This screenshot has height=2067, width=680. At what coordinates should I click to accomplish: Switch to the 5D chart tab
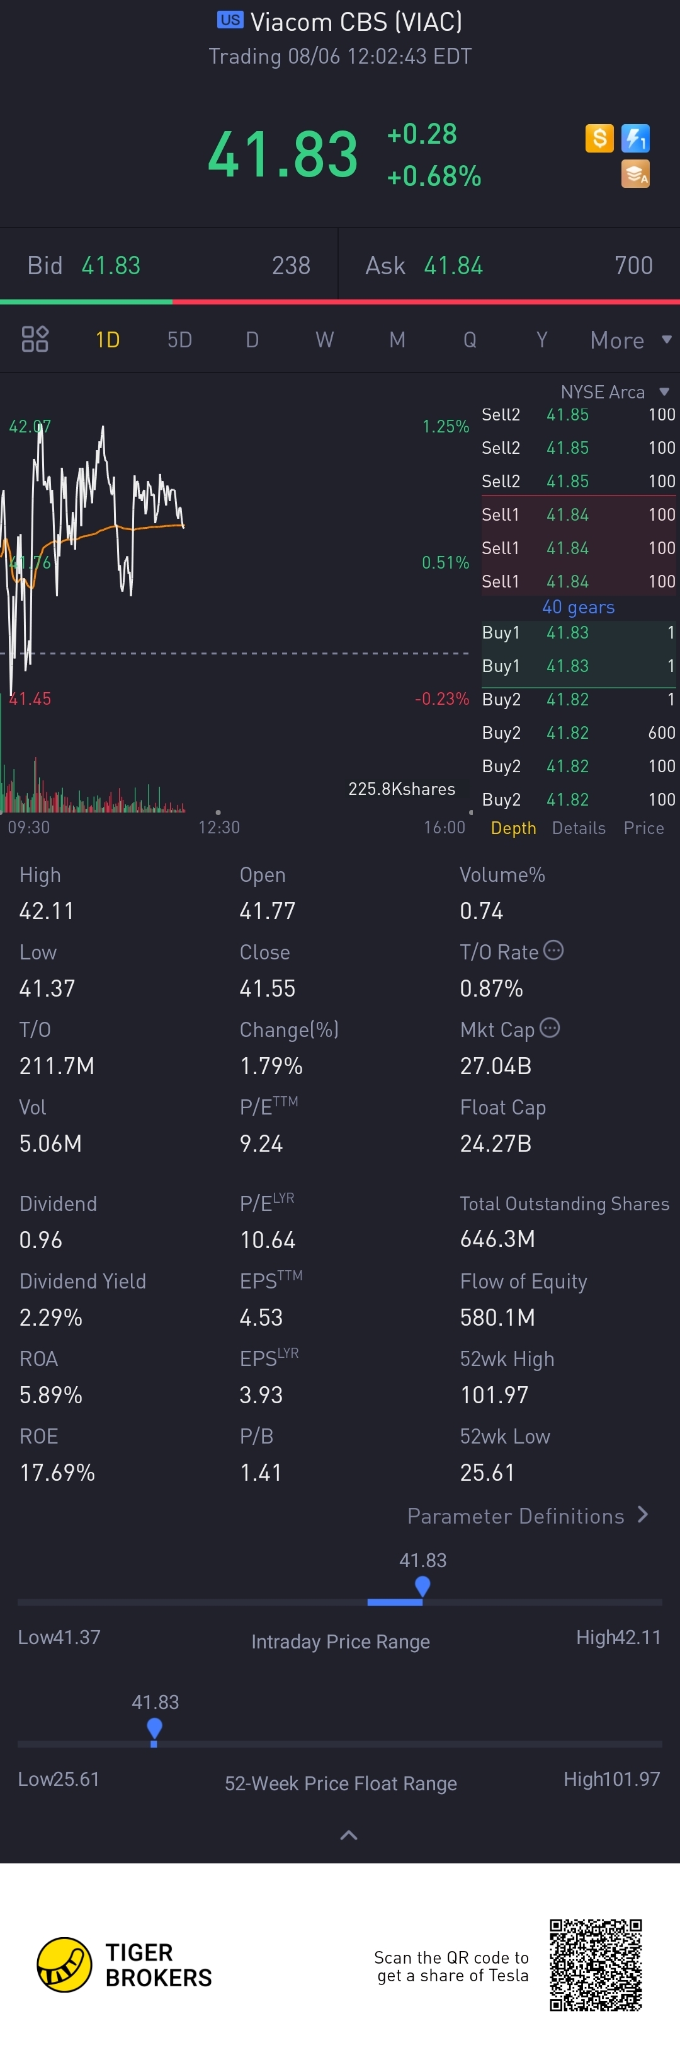pyautogui.click(x=179, y=339)
